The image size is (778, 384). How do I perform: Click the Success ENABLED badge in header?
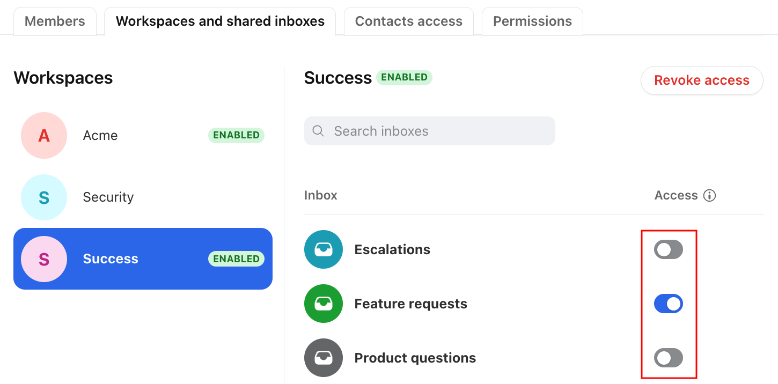click(404, 77)
